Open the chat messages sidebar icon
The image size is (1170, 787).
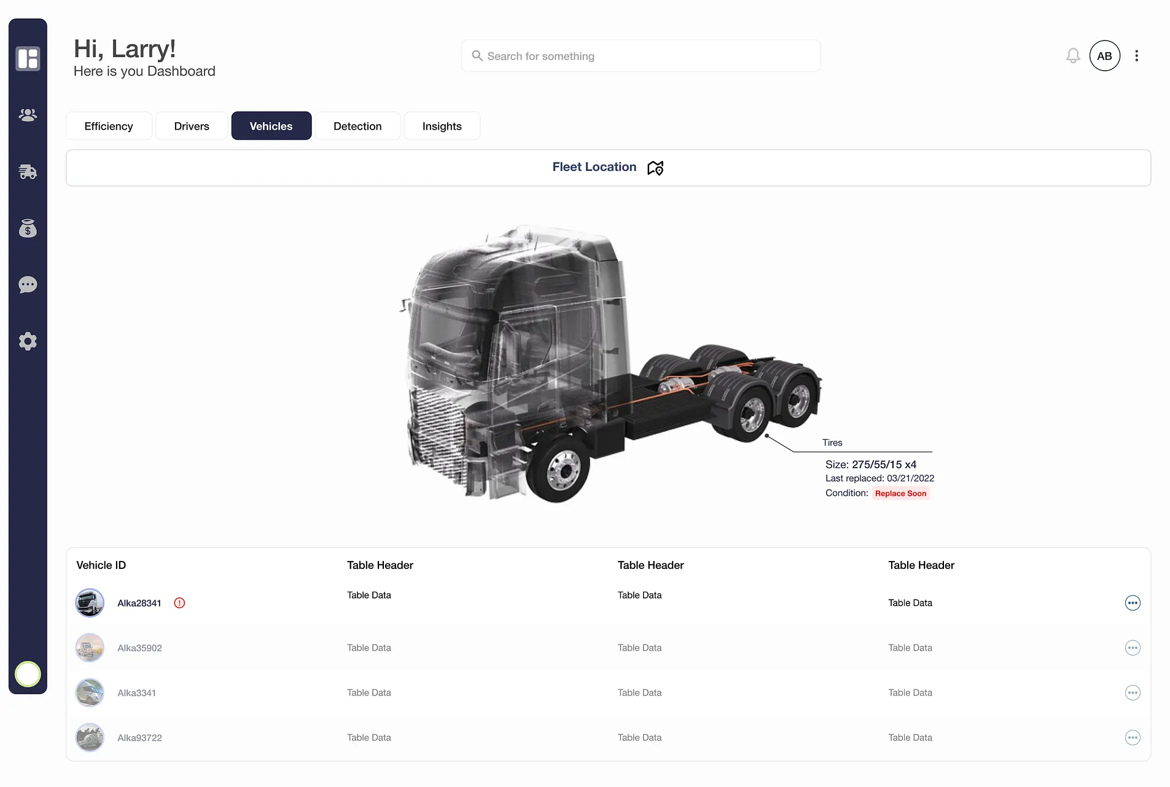click(x=28, y=285)
